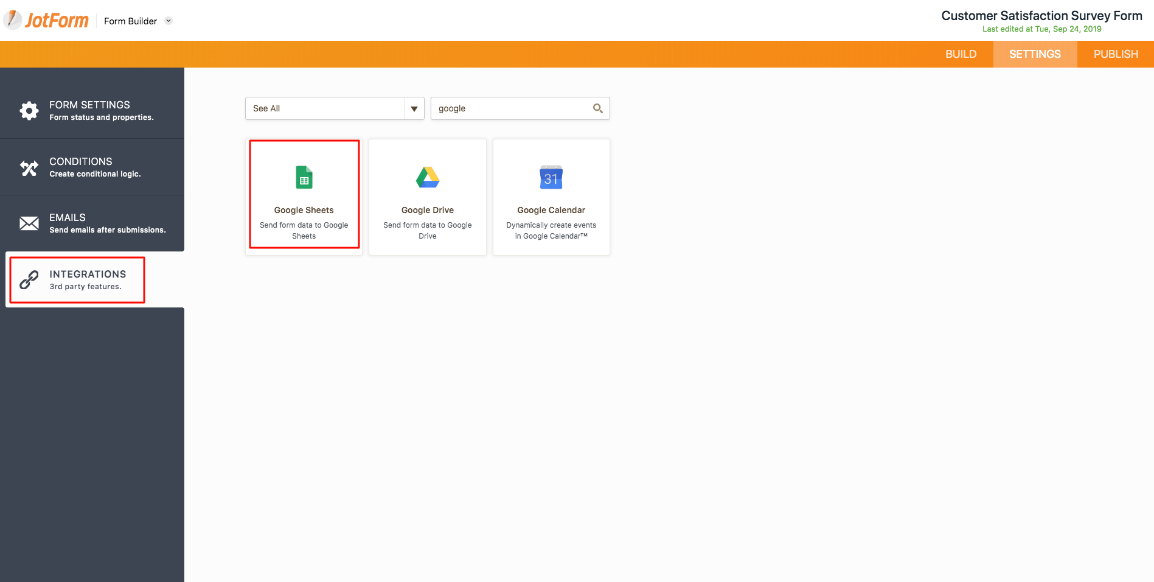
Task: Click the Google Calendar icon
Action: click(551, 177)
